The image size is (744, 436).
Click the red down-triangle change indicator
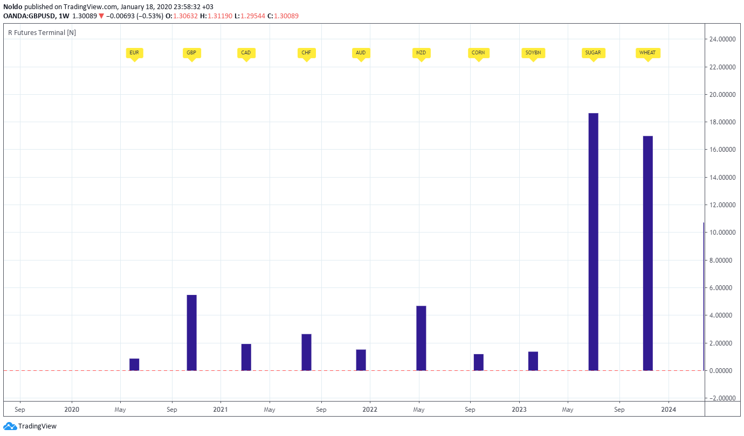tap(101, 16)
